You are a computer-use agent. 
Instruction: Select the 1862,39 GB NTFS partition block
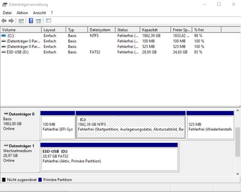pos(131,127)
